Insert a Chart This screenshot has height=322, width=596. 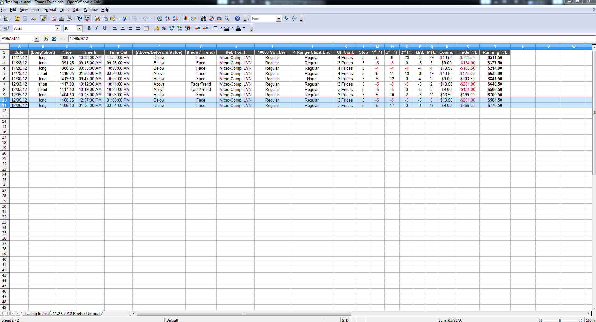click(186, 19)
